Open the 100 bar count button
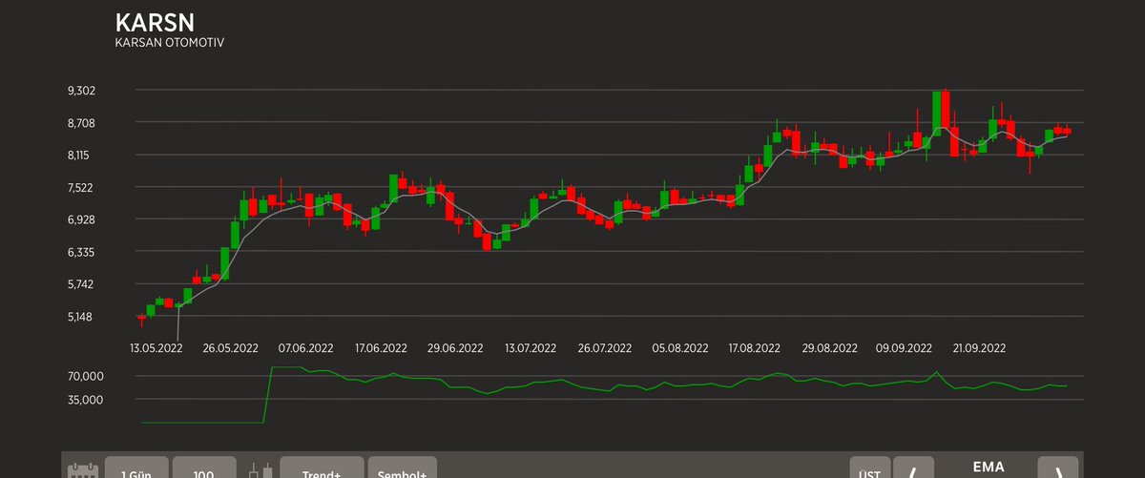 (x=203, y=468)
